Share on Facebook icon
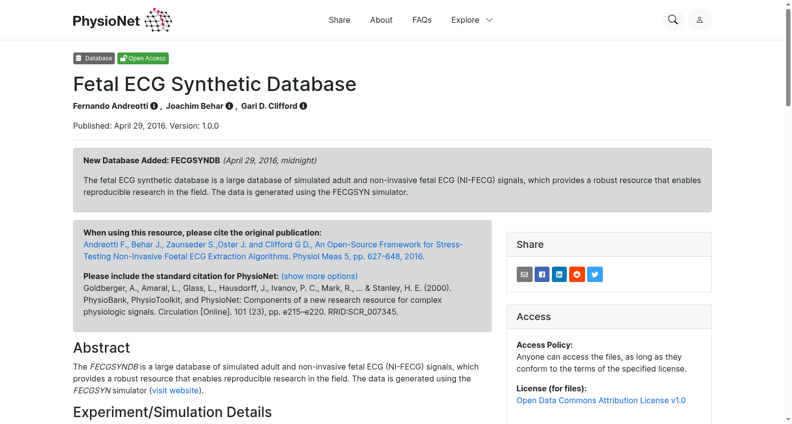 (x=542, y=274)
